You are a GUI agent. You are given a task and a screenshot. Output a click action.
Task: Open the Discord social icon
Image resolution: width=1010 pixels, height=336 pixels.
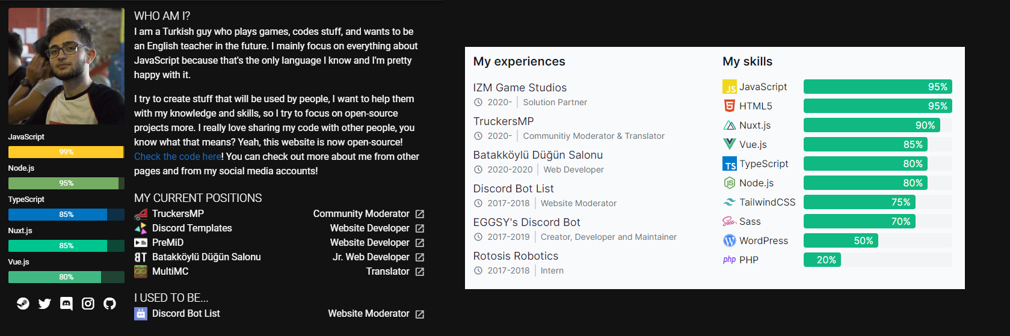(66, 304)
